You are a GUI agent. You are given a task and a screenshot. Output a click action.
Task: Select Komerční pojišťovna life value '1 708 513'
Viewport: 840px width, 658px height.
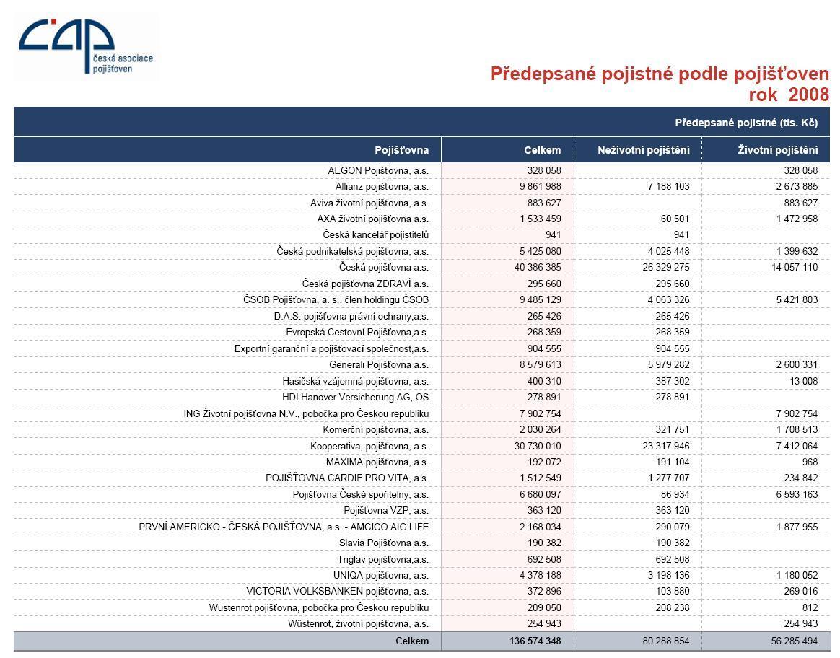[x=797, y=429]
